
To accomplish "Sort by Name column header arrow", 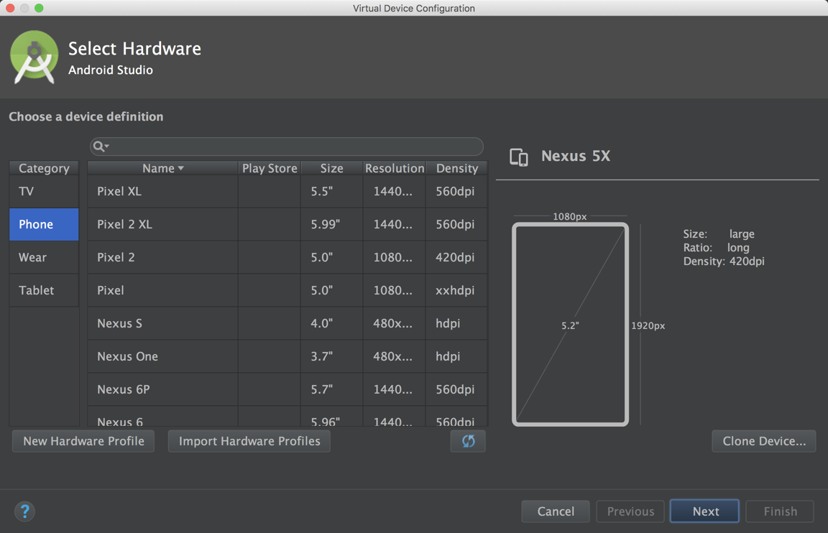I will tap(180, 168).
